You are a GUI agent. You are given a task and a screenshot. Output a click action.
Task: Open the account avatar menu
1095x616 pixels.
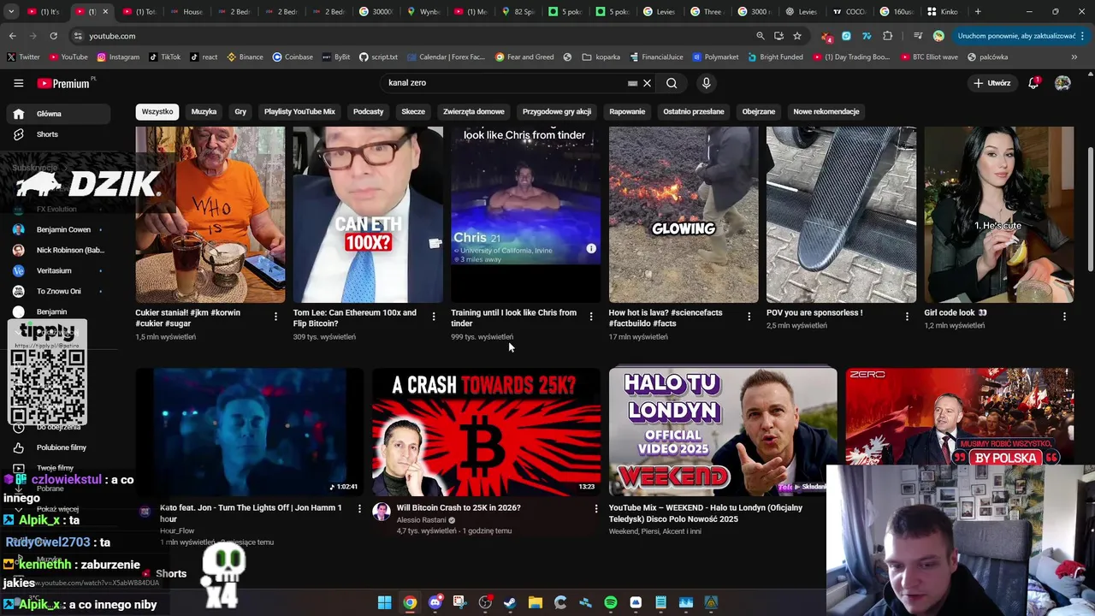(x=1062, y=83)
